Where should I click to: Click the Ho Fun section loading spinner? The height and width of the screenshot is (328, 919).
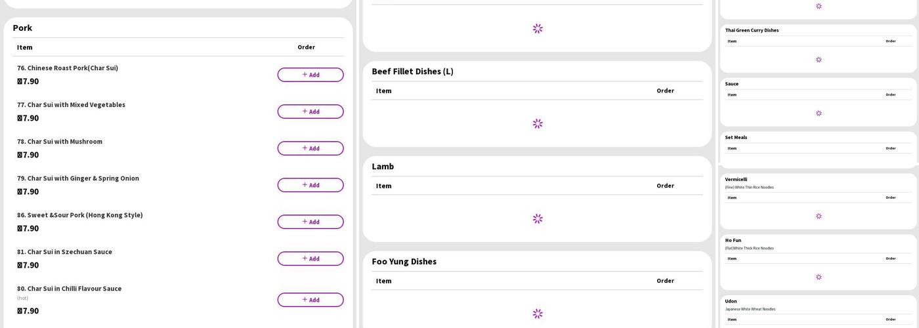point(819,277)
